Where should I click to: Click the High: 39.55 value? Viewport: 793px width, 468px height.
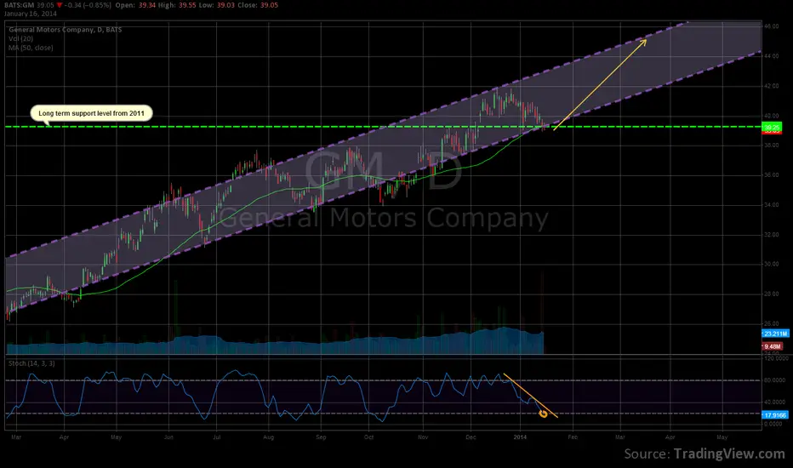pos(177,5)
